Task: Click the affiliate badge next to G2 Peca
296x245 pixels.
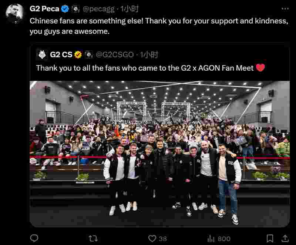Action: click(75, 9)
